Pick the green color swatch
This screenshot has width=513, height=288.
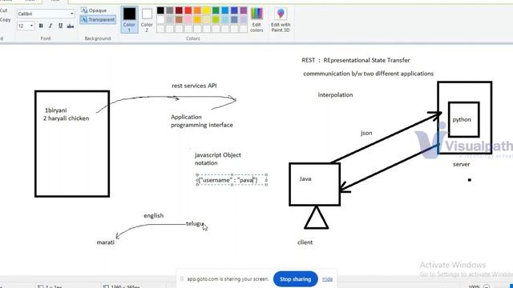point(216,10)
